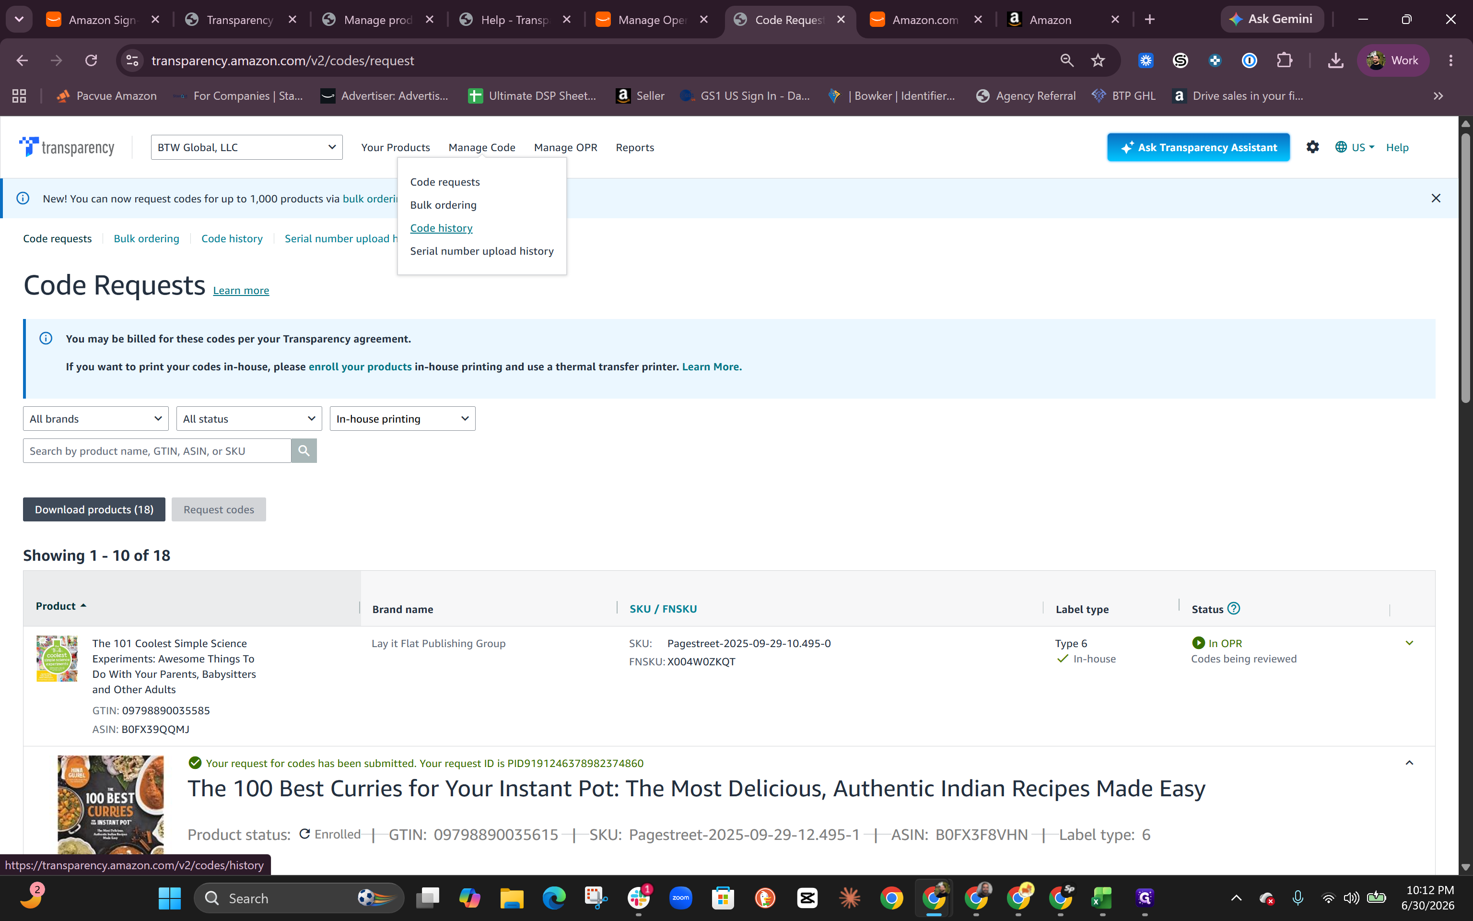Open the Help link in header
This screenshot has width=1473, height=921.
(1397, 147)
